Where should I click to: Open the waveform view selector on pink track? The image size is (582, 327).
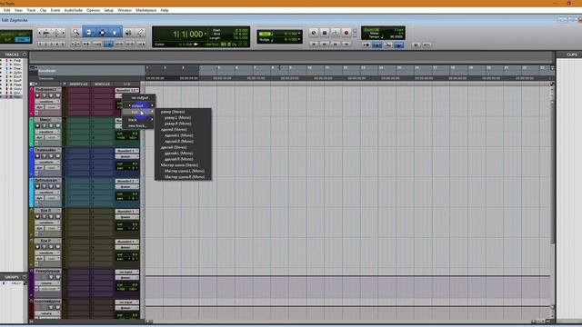click(x=47, y=102)
